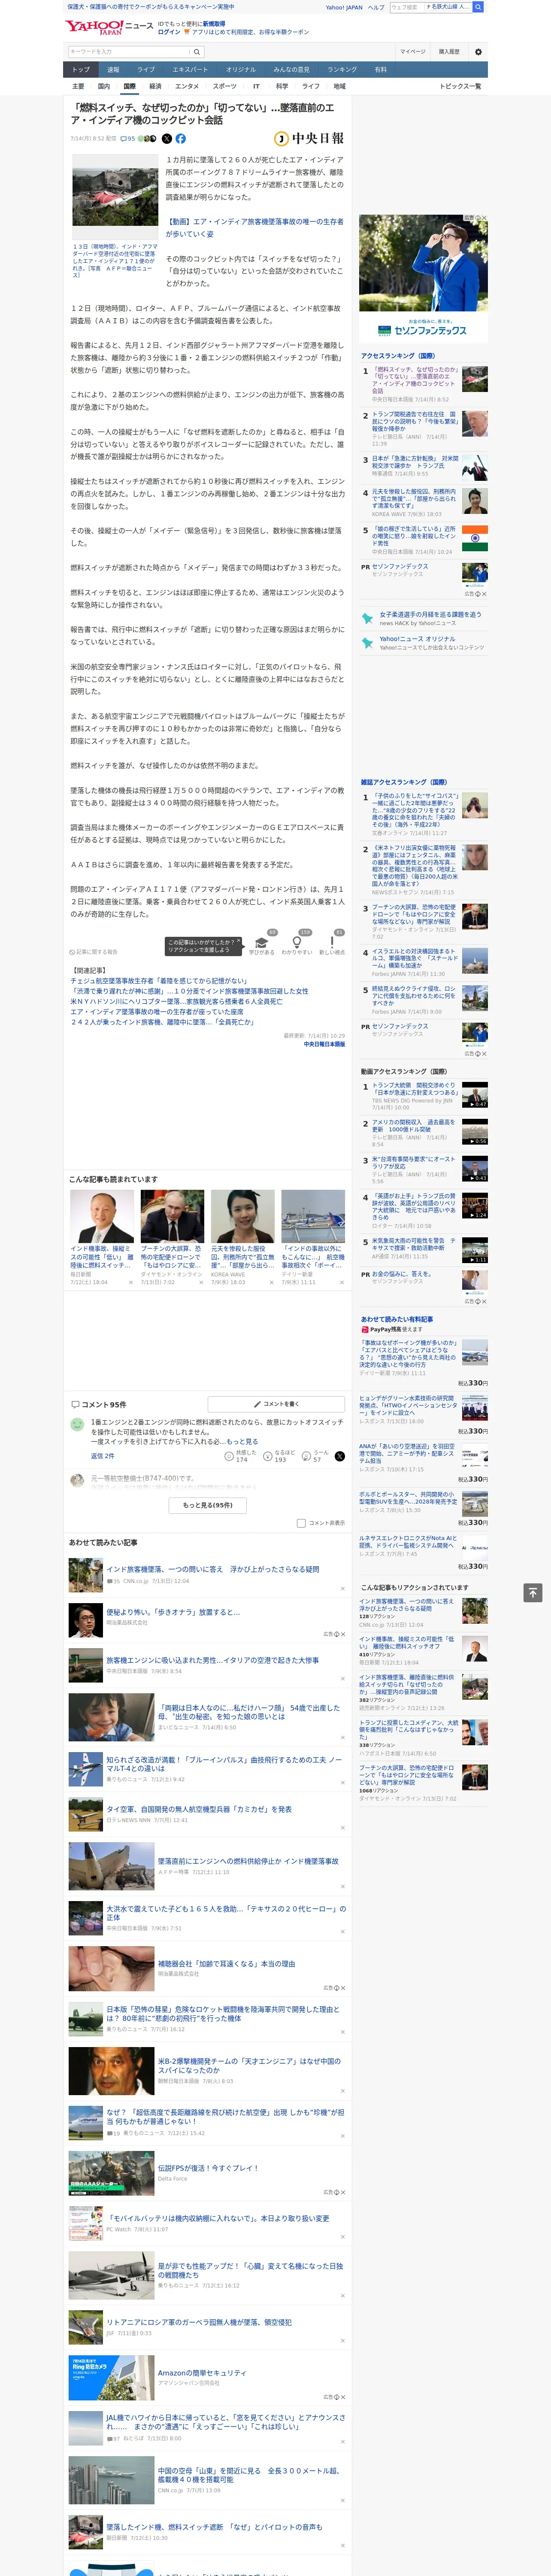
Task: Dismiss the reaction prompt tooltip
Action: point(239,942)
